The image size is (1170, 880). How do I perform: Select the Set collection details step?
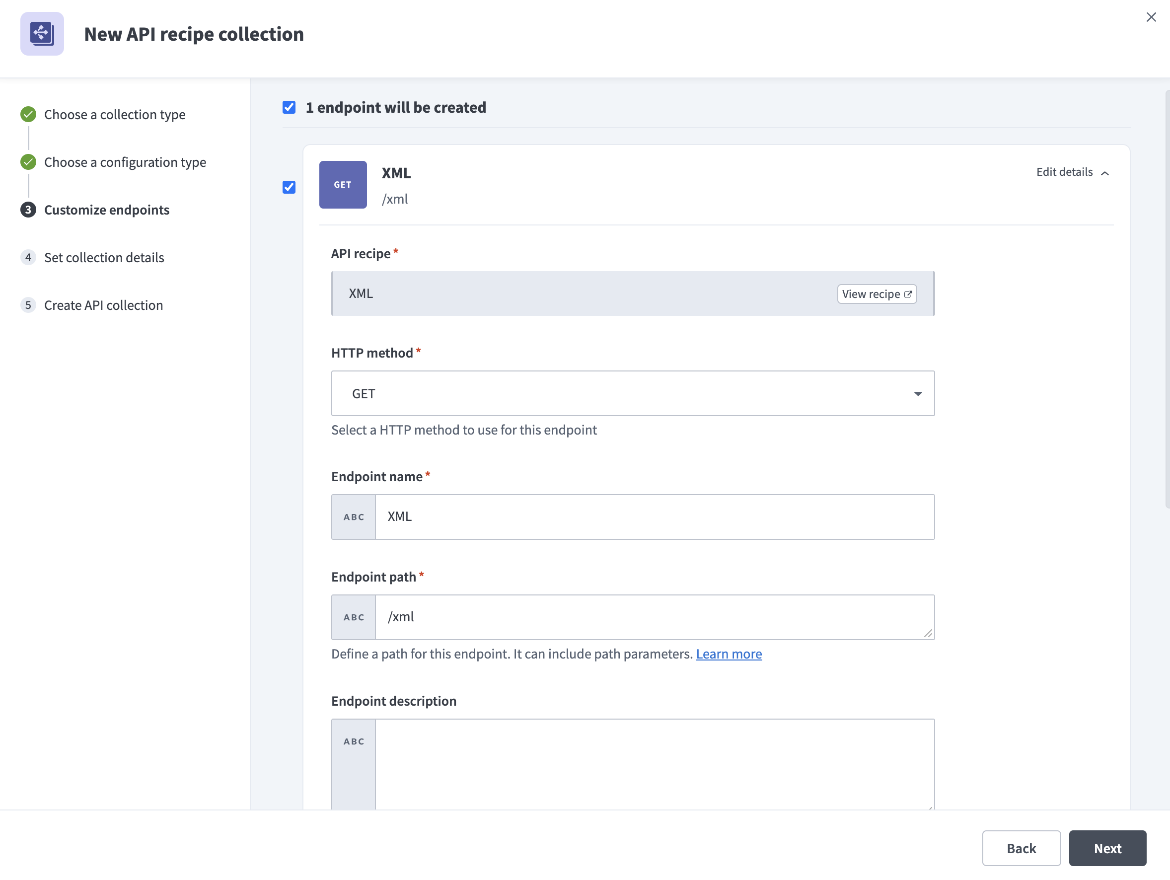point(104,258)
